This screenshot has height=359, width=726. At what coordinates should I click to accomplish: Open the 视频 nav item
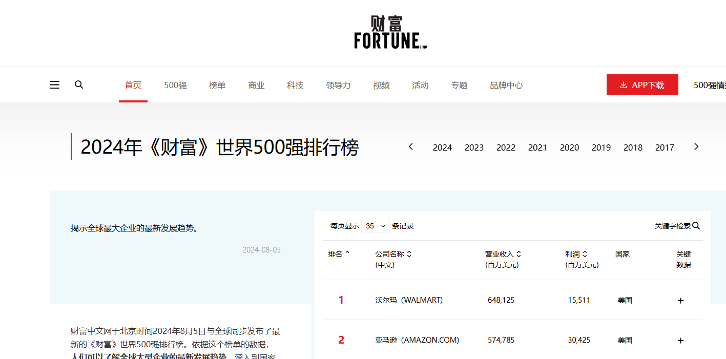tap(381, 85)
